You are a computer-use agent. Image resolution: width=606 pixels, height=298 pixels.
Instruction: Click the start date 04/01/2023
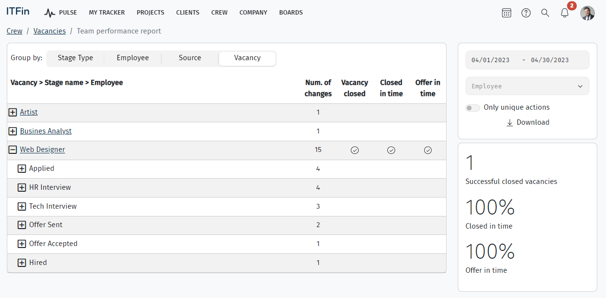(490, 60)
